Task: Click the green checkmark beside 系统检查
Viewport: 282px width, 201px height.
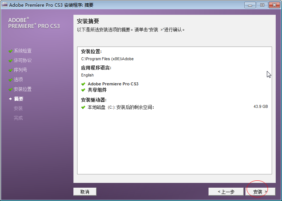Action: [11, 51]
